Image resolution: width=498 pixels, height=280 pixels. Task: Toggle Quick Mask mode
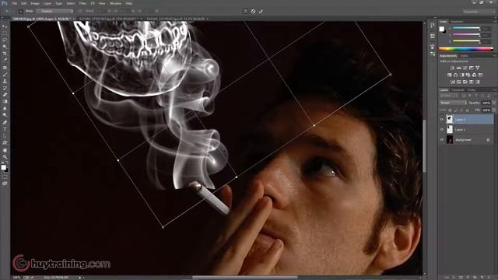pyautogui.click(x=5, y=177)
